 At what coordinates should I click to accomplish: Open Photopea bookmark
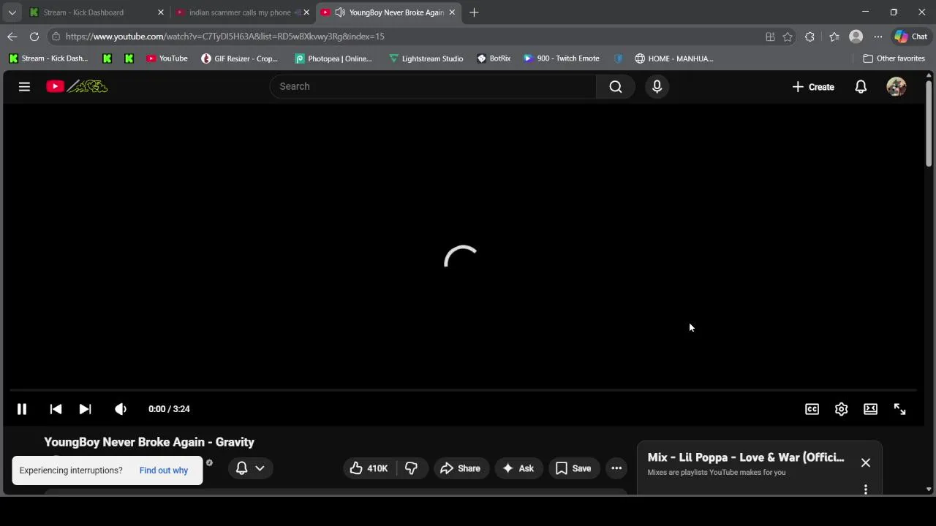(x=333, y=58)
